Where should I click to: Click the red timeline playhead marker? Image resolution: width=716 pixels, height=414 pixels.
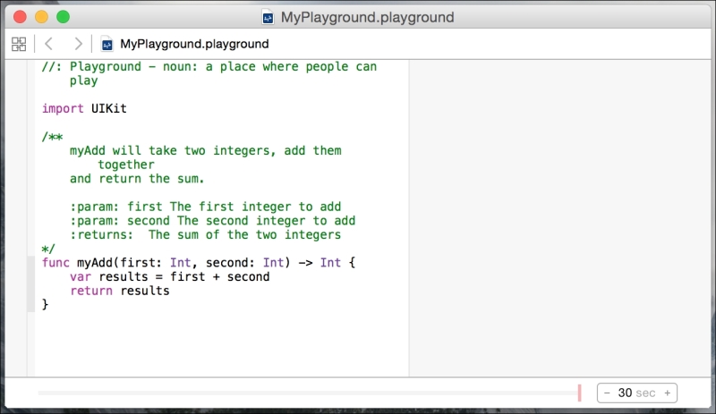(x=579, y=393)
